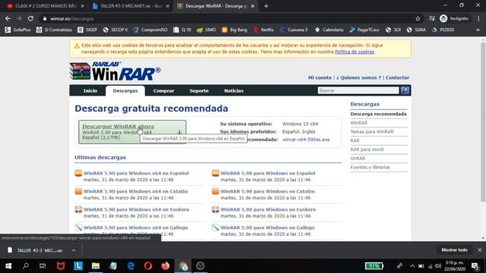Open CompromISO bookmark

[x=150, y=30]
